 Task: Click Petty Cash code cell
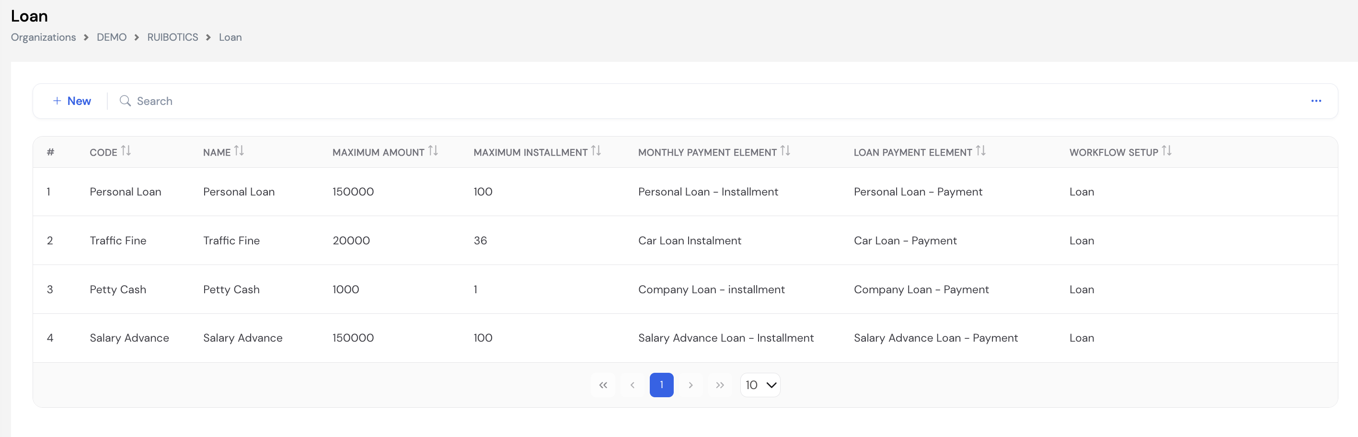pos(118,289)
